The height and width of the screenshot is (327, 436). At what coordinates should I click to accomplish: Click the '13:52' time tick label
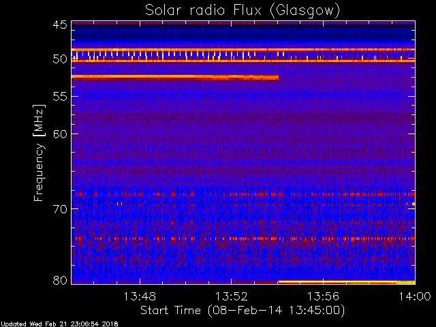point(232,296)
